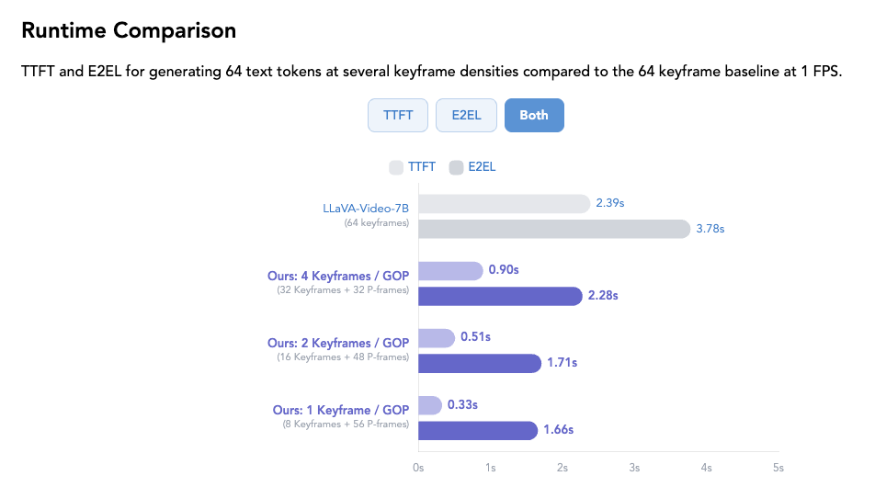
Task: Select the Both view button
Action: coord(534,115)
